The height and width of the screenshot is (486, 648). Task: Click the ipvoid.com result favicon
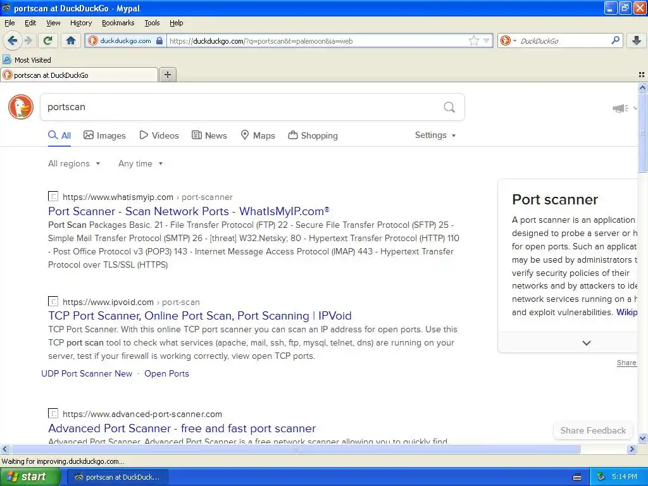point(53,301)
